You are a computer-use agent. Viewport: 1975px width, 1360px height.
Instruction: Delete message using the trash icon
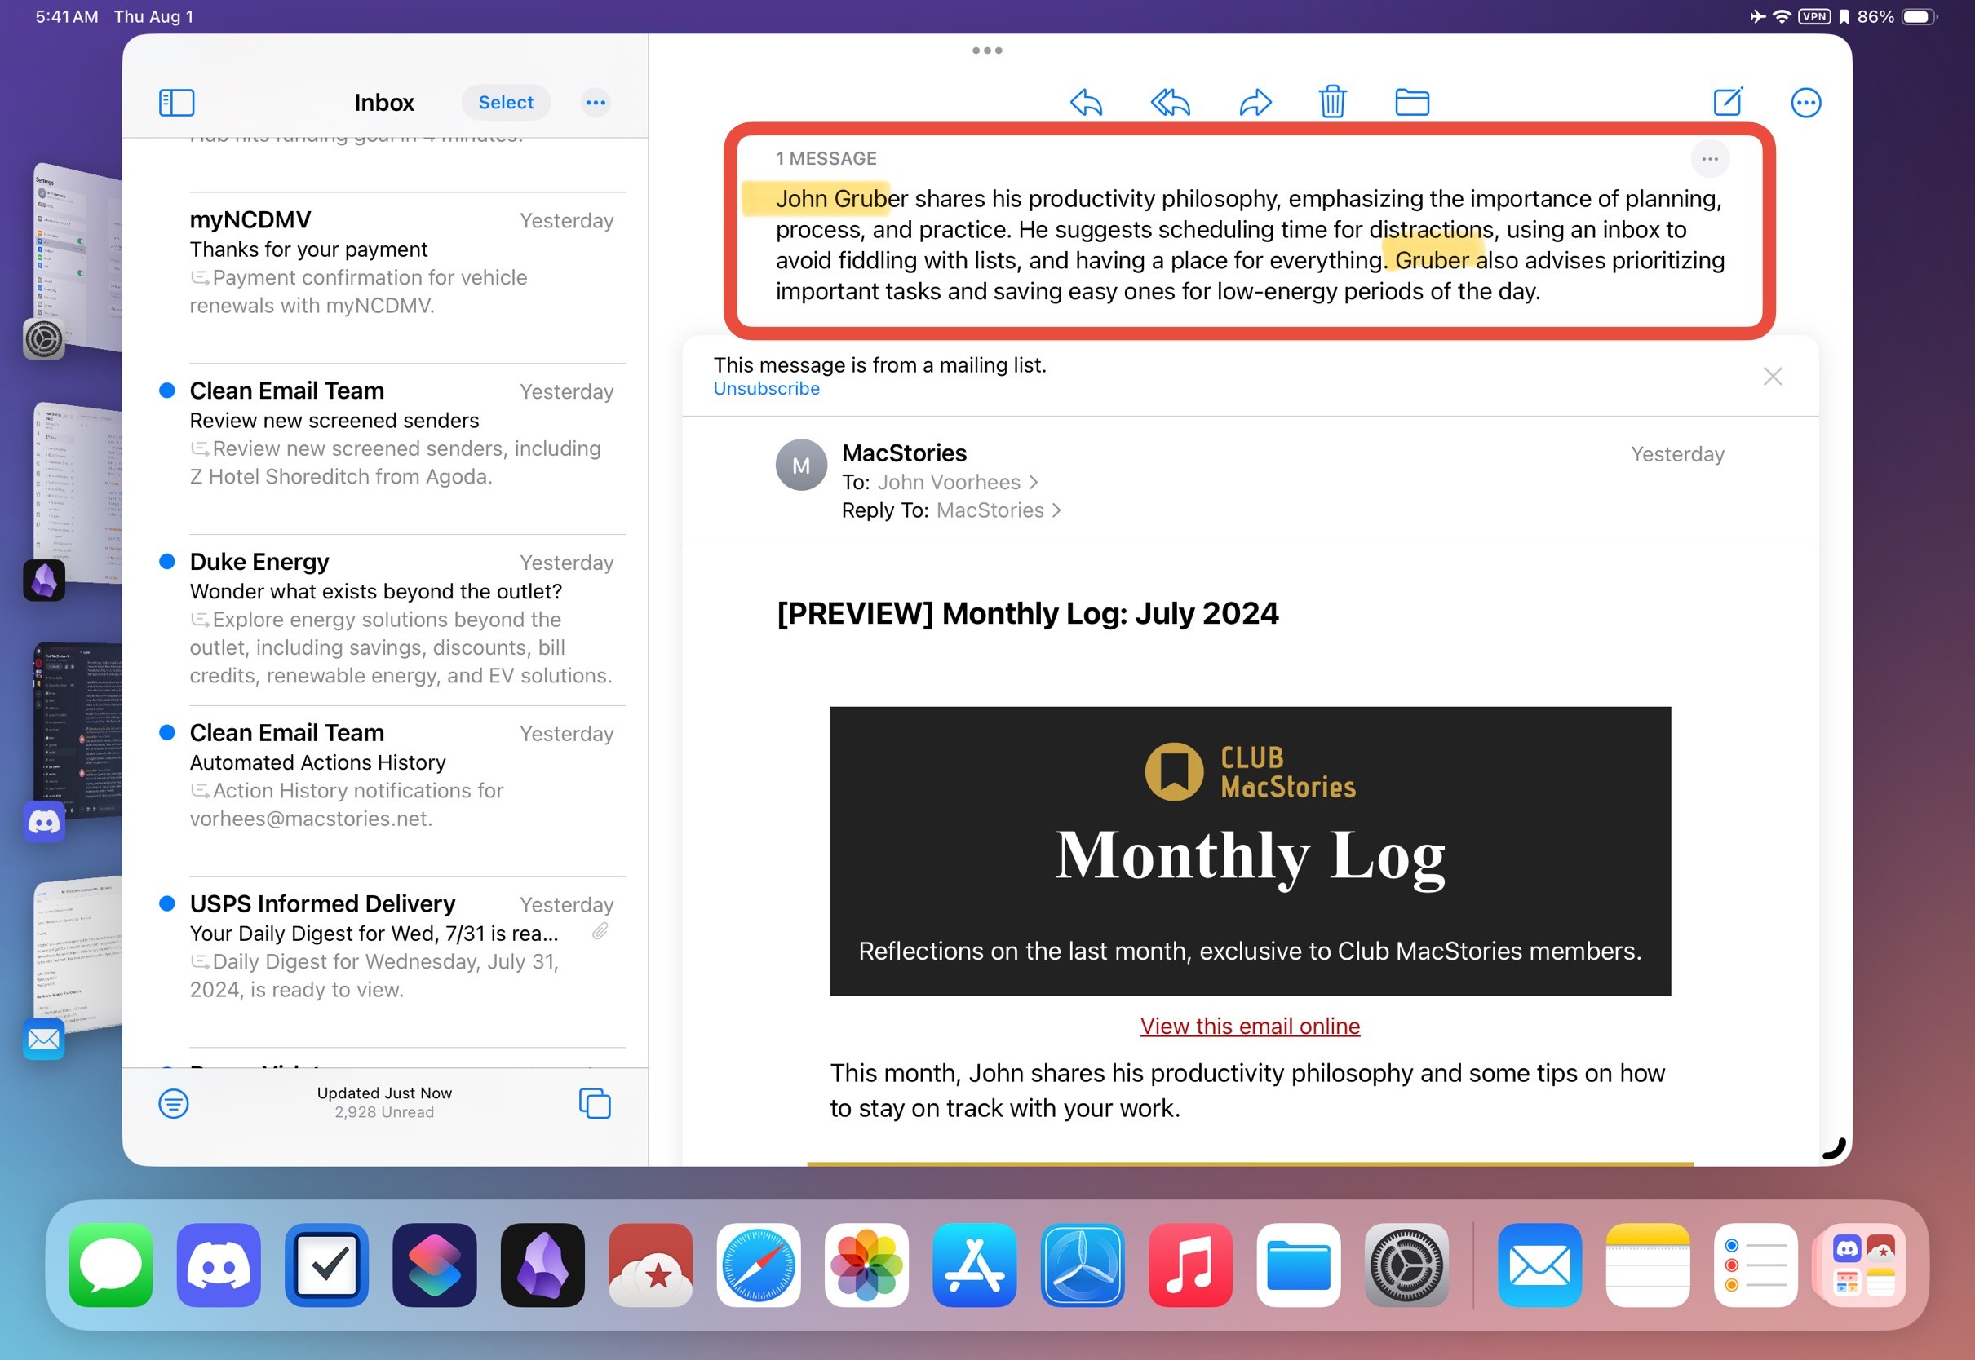click(1332, 102)
